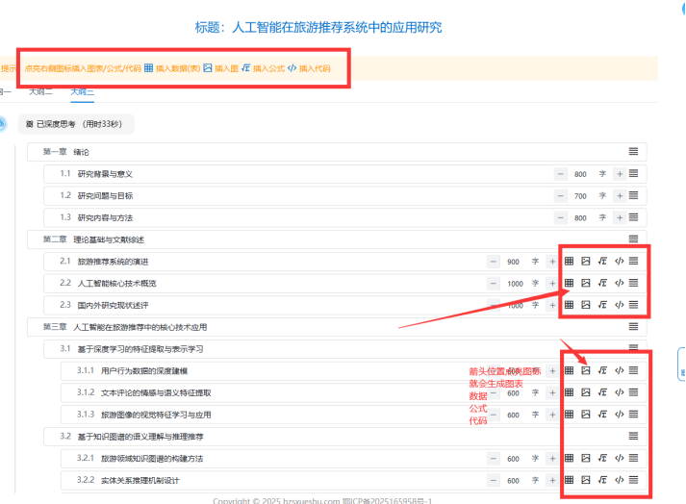Insert an image for section 3.1.2
The width and height of the screenshot is (686, 504).
(585, 392)
